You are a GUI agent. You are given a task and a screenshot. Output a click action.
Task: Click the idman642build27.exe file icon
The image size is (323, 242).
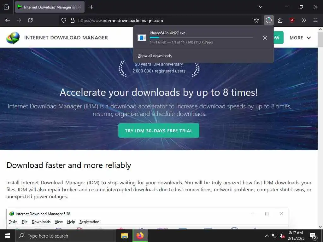coord(142,38)
